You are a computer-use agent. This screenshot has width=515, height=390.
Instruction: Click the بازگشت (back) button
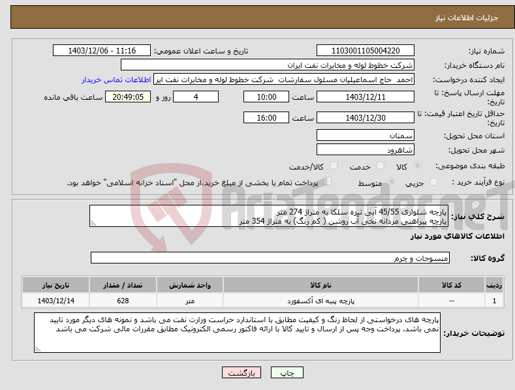(242, 372)
